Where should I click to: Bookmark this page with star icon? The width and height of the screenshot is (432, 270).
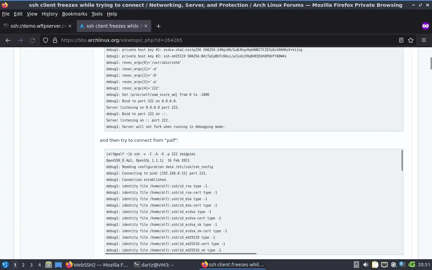tap(411, 40)
